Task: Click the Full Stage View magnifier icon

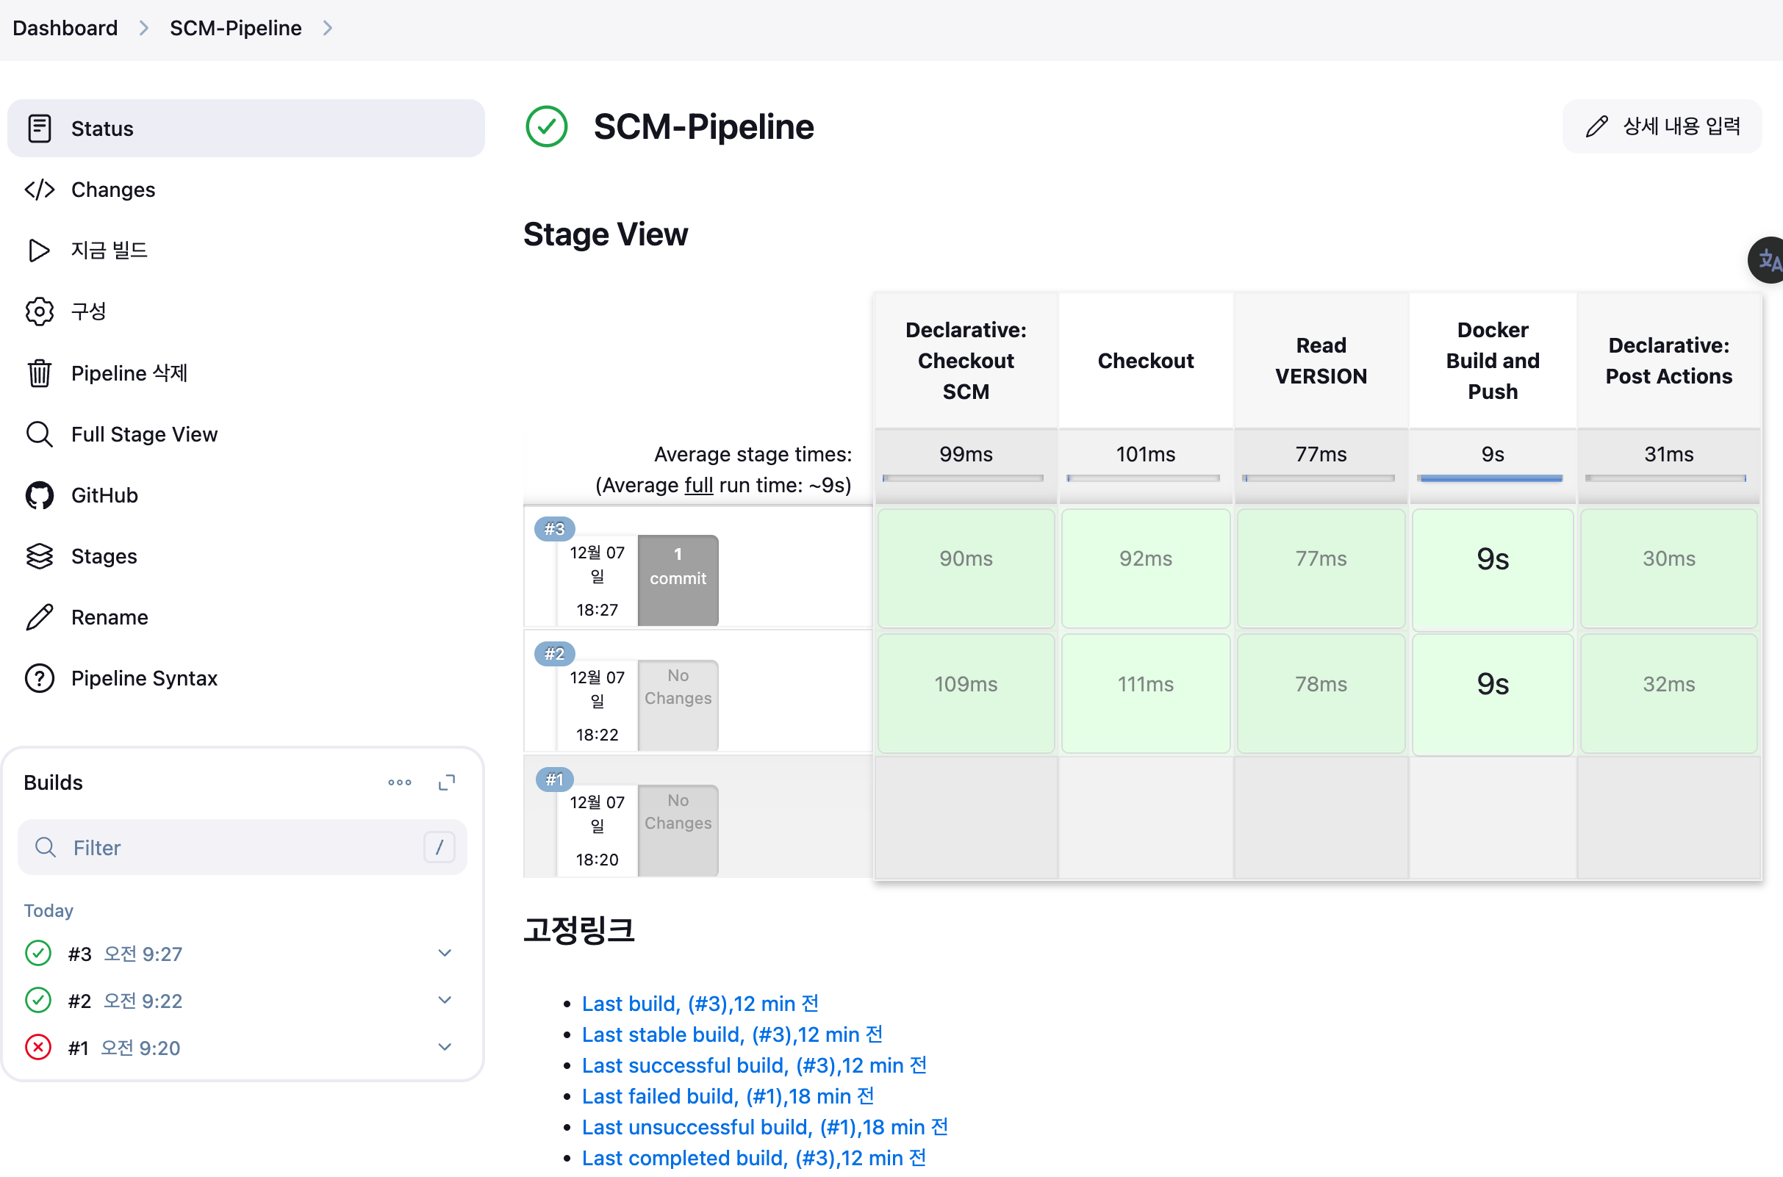Action: coord(39,434)
